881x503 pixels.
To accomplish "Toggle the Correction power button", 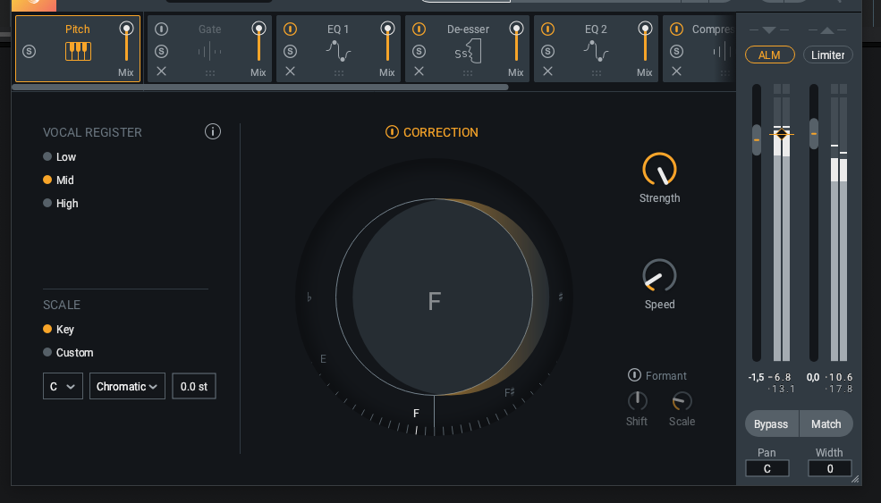I will [x=392, y=132].
